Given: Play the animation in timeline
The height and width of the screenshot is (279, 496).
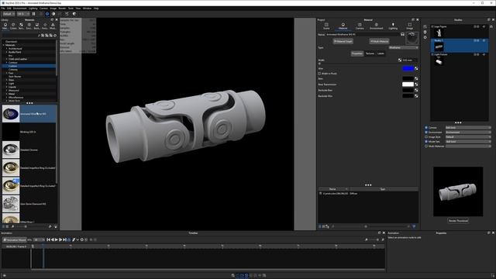Looking at the screenshot, I should pyautogui.click(x=57, y=239).
